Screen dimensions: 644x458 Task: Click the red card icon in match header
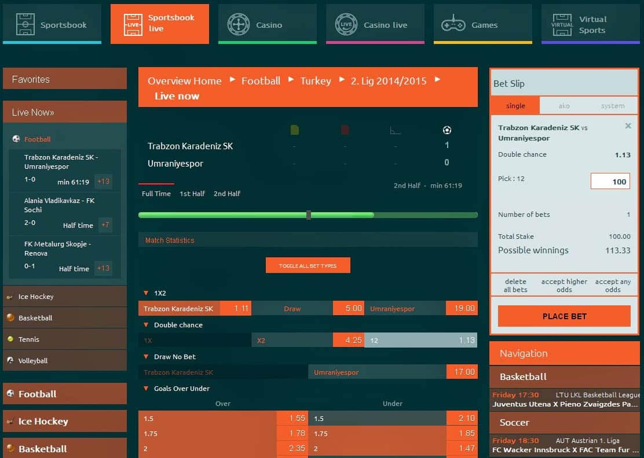click(345, 130)
